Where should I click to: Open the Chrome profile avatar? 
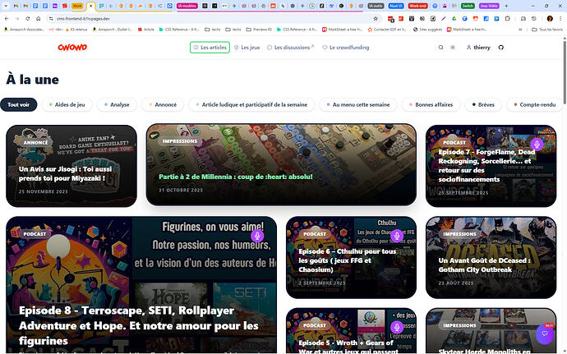pyautogui.click(x=550, y=18)
